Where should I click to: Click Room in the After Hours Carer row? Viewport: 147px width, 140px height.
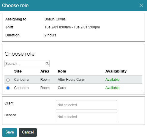(x=45, y=80)
